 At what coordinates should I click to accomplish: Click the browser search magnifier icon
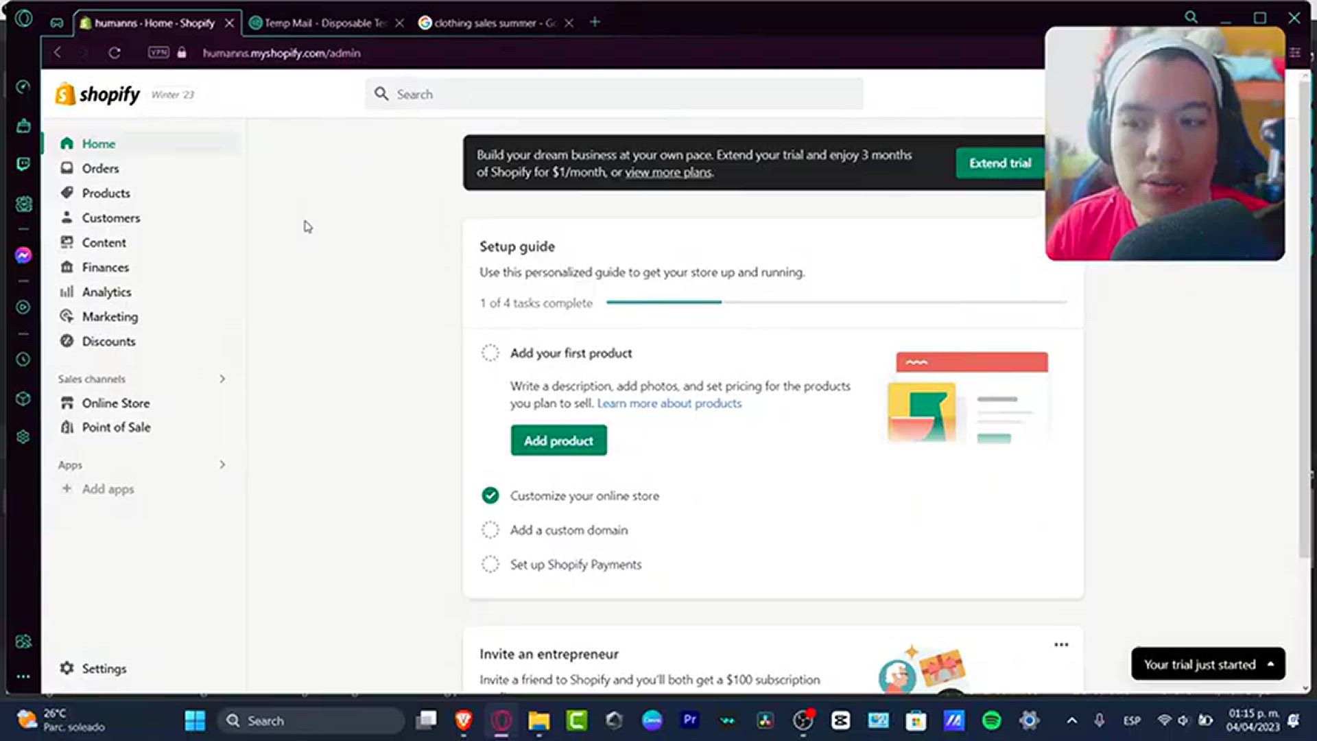coord(1191,18)
